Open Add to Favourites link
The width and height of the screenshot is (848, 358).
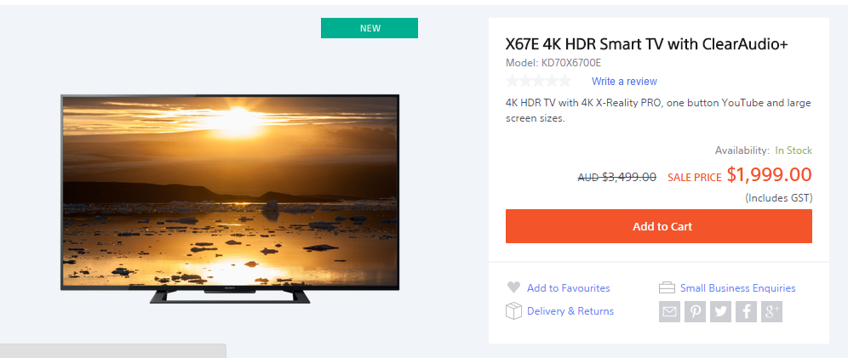tap(569, 288)
